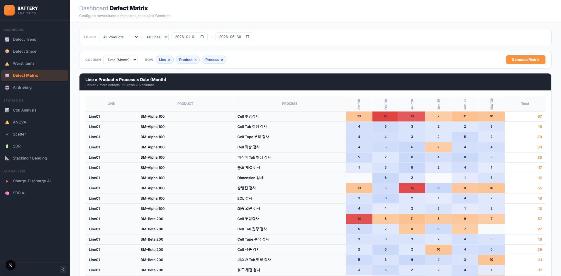Click the Feb '26 column header
The width and height of the screenshot is (561, 276).
click(x=386, y=104)
